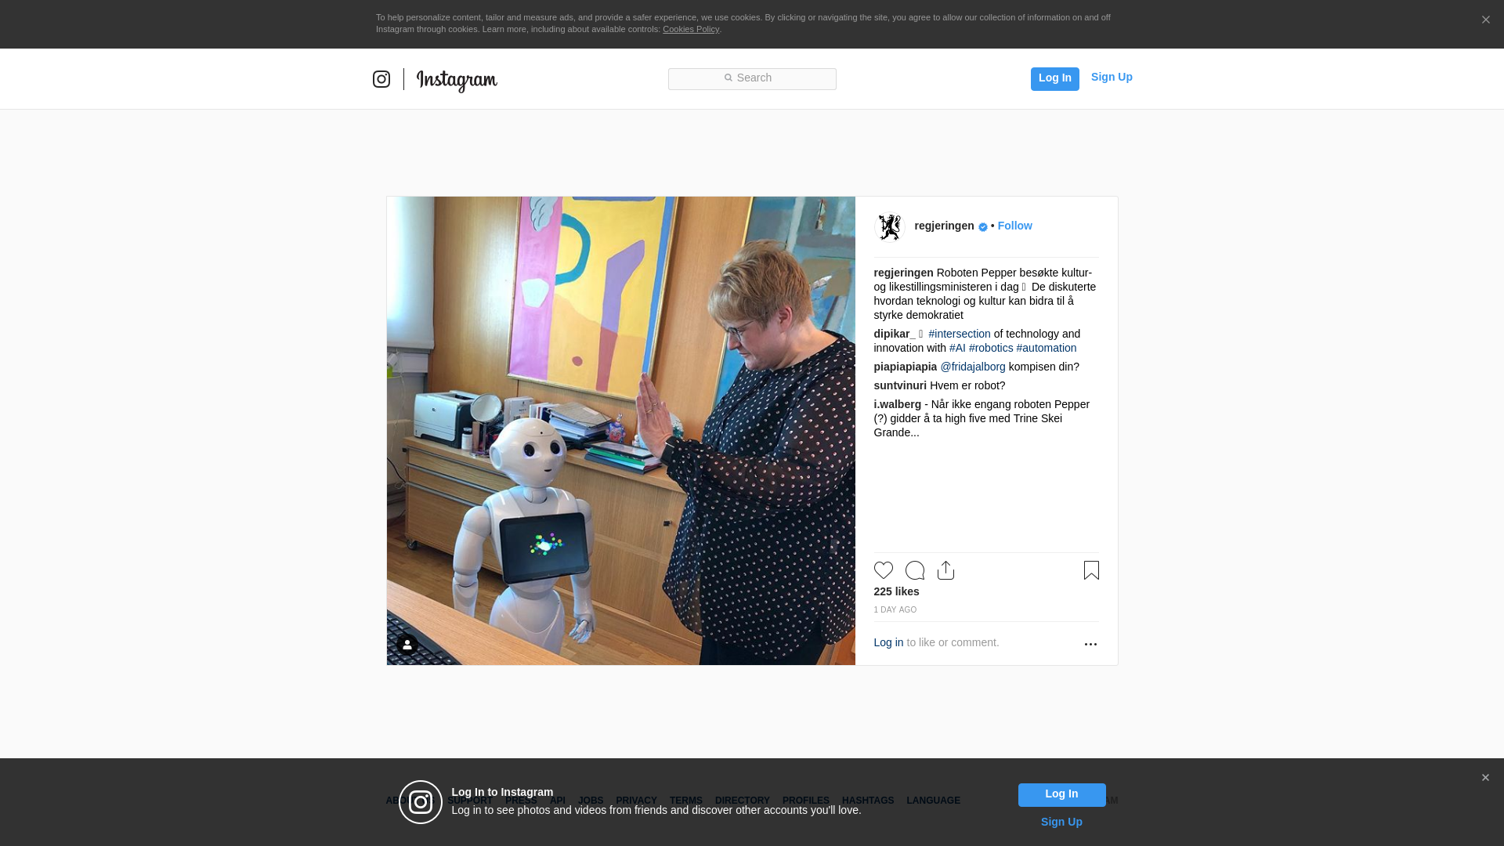1504x846 pixels.
Task: Open the JOBS footer link
Action: coord(591,801)
